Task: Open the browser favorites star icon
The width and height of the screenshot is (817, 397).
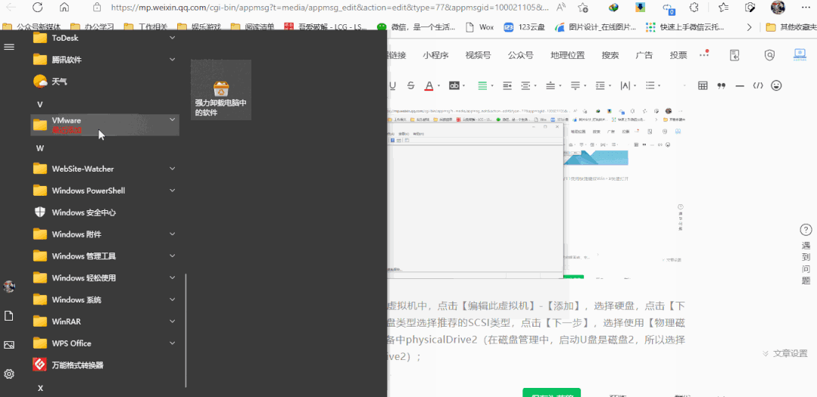Action: (x=723, y=8)
